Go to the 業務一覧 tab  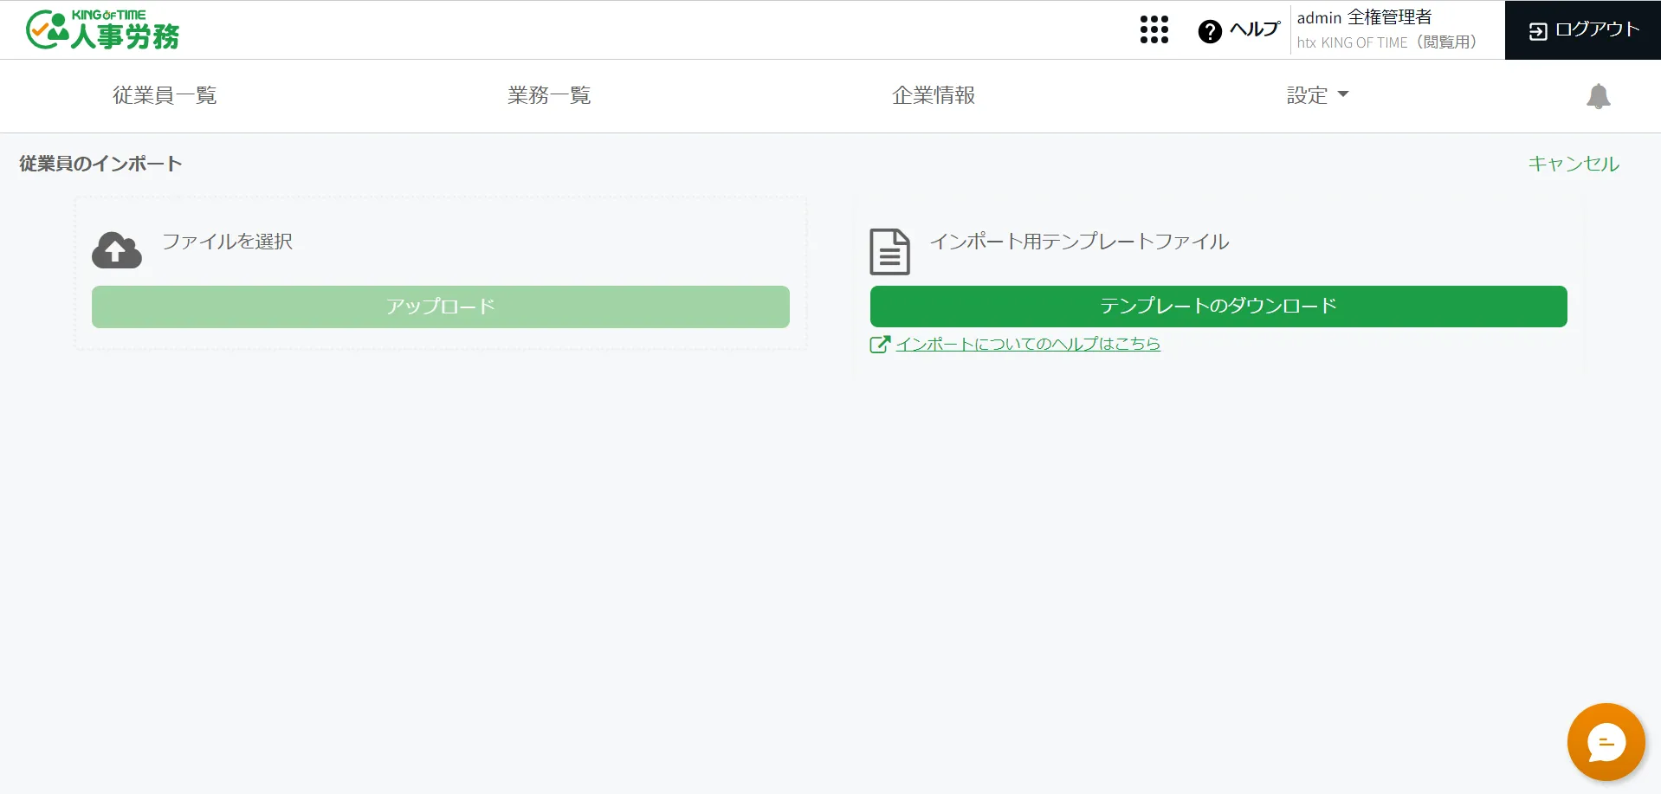tap(549, 95)
